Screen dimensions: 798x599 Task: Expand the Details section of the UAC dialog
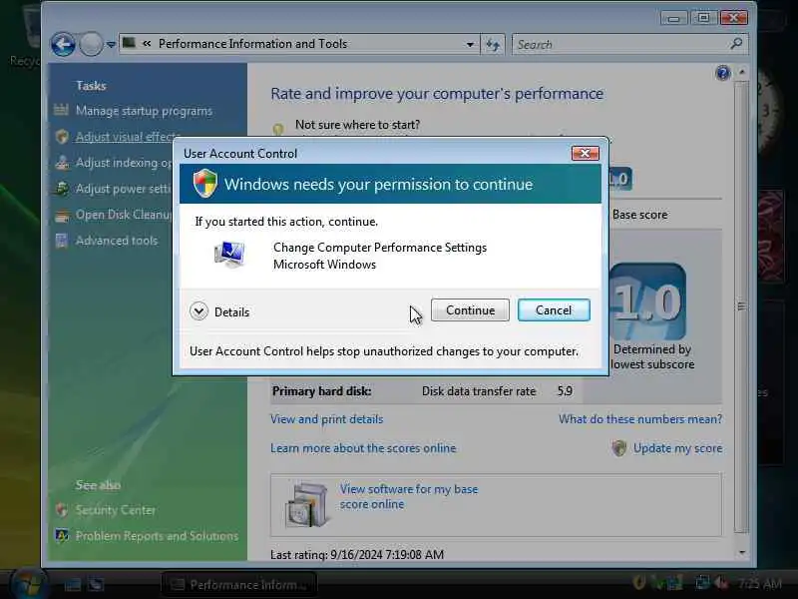219,311
